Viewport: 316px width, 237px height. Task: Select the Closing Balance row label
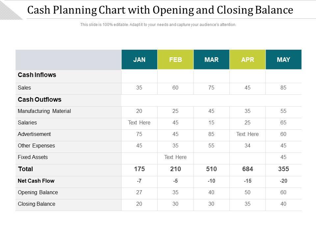[37, 204]
